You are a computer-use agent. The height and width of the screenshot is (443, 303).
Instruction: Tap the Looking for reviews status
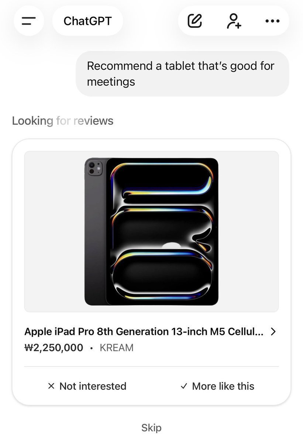[63, 121]
